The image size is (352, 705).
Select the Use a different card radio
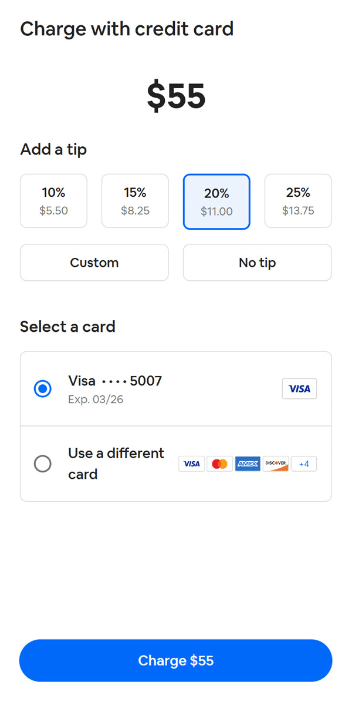tap(43, 464)
